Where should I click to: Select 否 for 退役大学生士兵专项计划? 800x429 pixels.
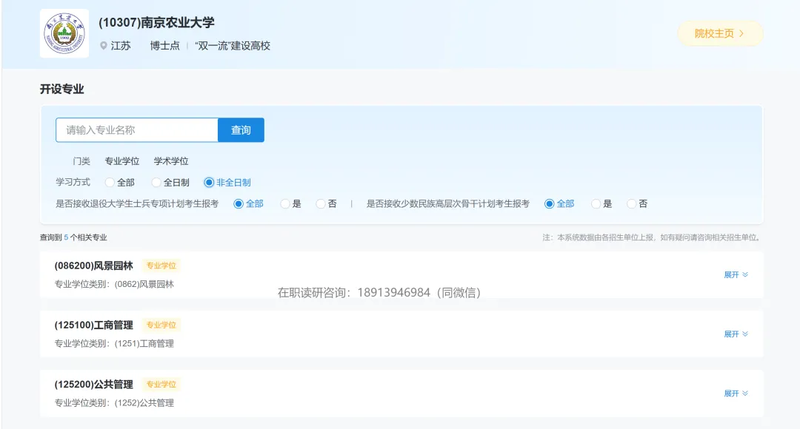(x=327, y=204)
